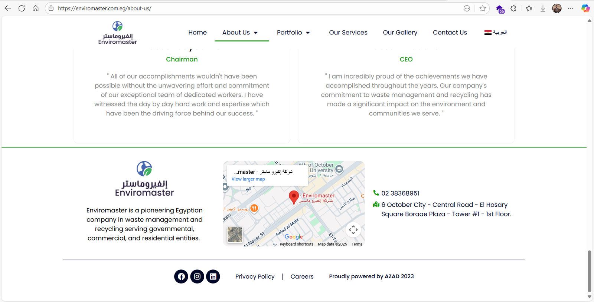The image size is (594, 302).
Task: Refresh the page in browser
Action: tap(22, 8)
